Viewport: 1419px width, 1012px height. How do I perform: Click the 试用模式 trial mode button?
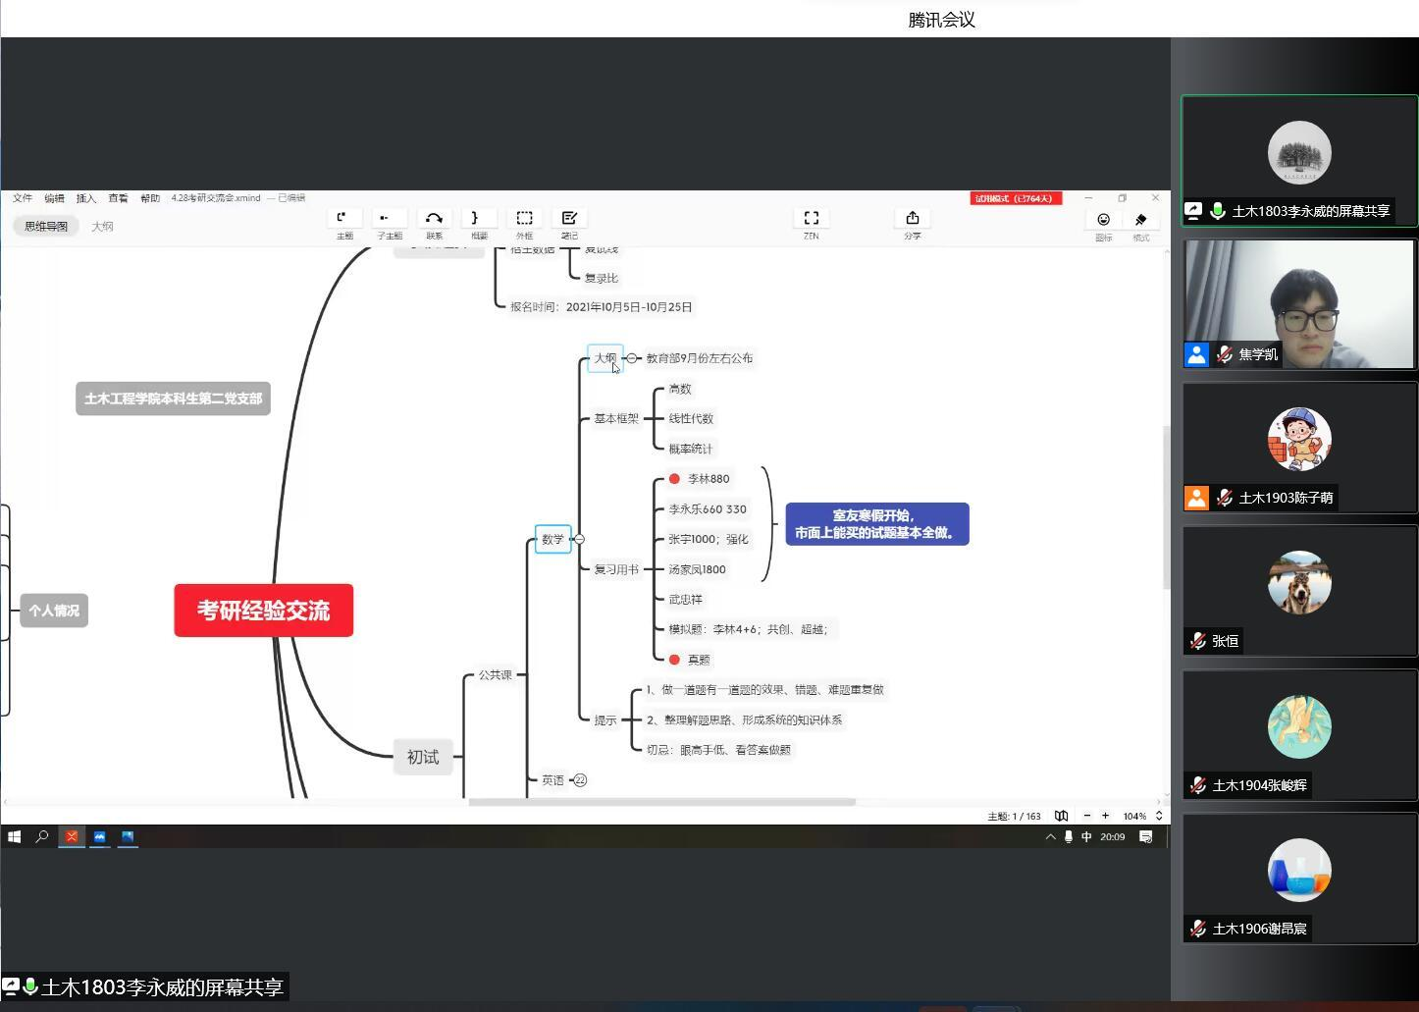tap(1016, 198)
